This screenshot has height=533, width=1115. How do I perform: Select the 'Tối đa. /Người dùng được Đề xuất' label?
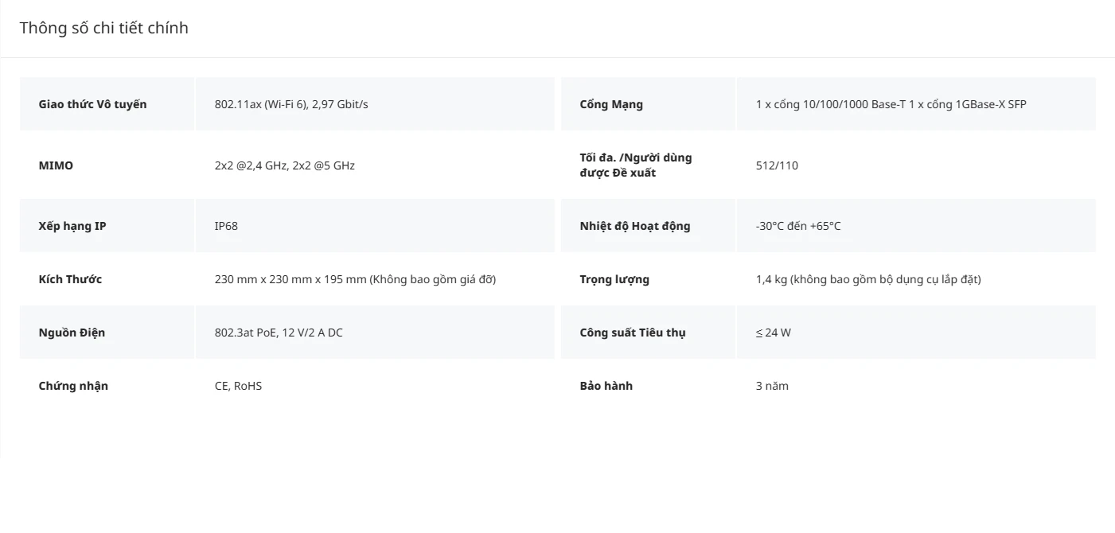point(636,165)
